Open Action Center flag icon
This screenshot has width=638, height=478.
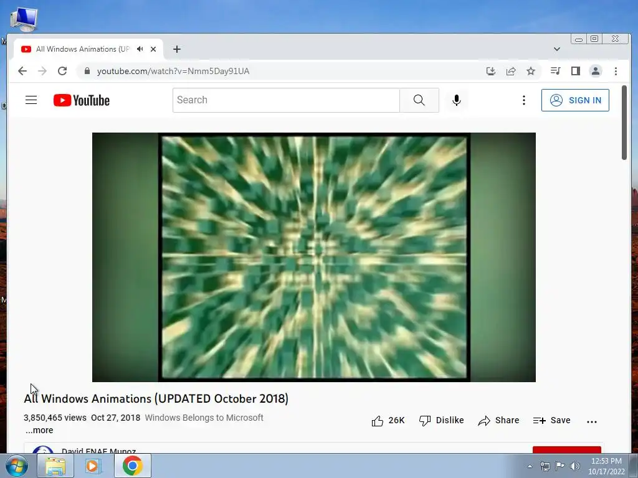point(559,466)
